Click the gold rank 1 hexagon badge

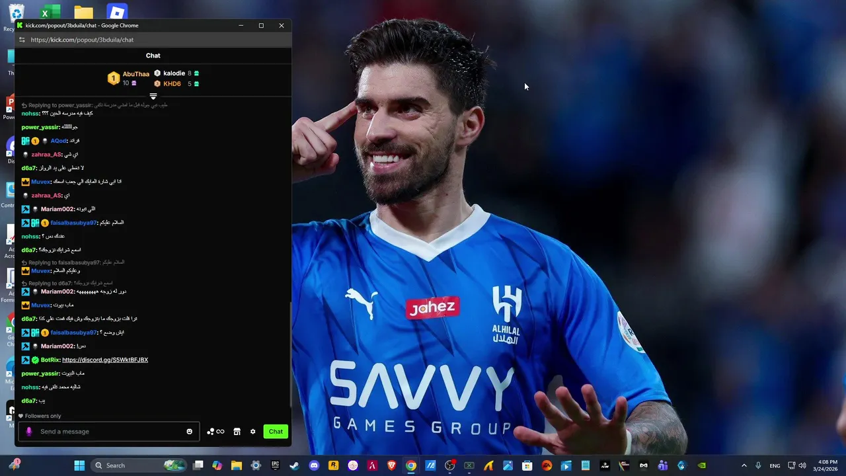click(114, 79)
